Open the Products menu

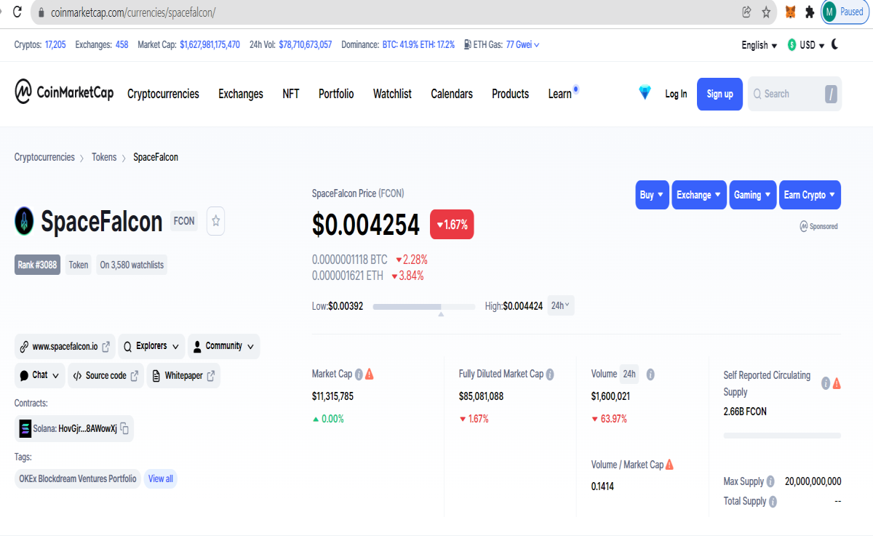(x=510, y=94)
